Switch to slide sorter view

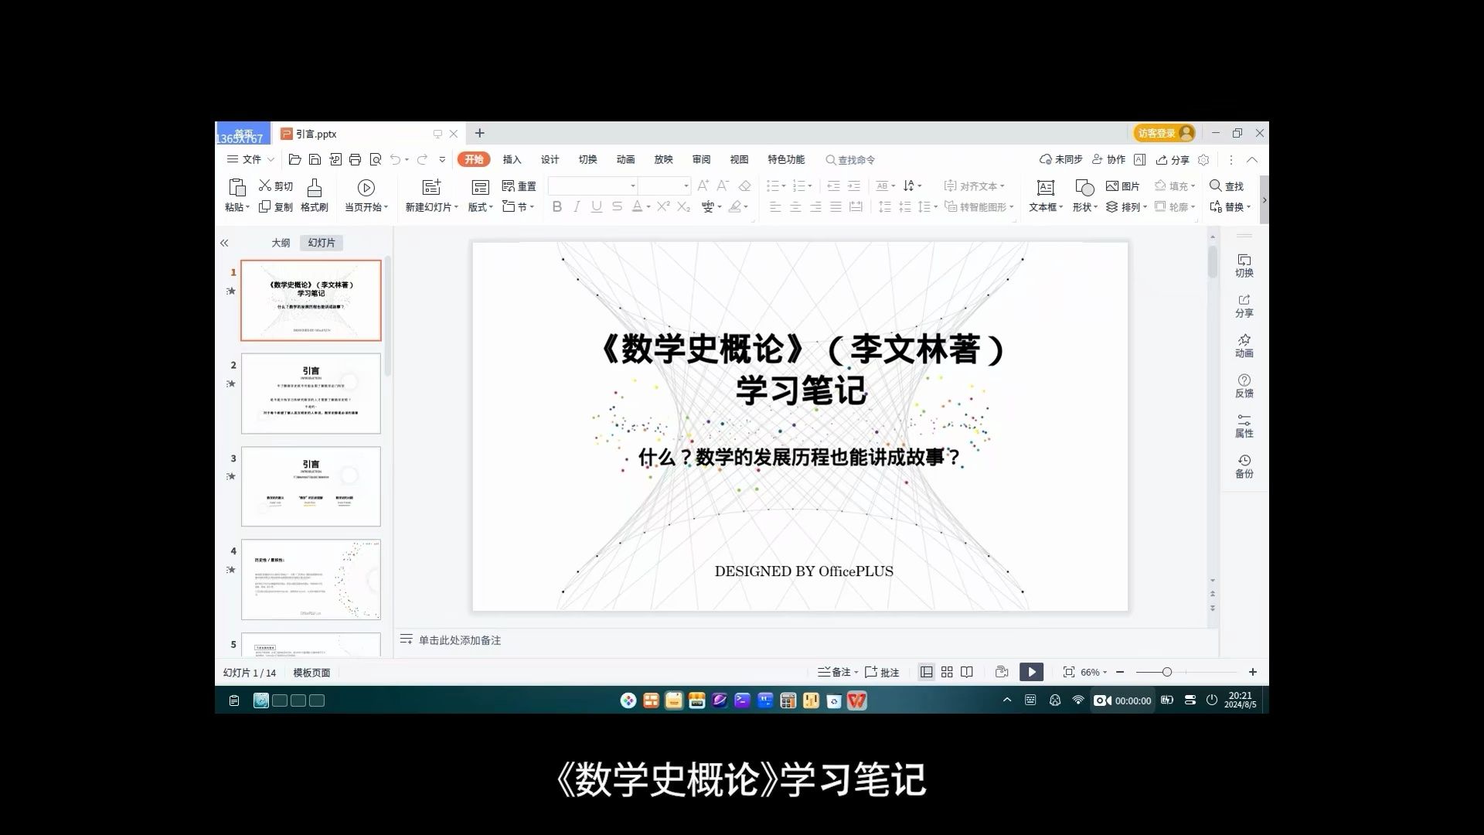pyautogui.click(x=947, y=672)
